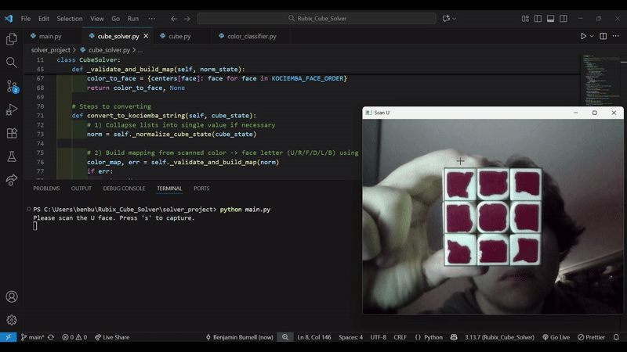Viewport: 627px width, 352px height.
Task: Open the Run menu
Action: tap(132, 18)
